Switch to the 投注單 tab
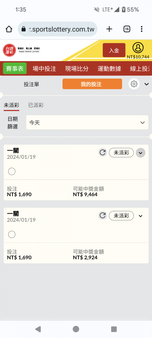 pos(31,84)
